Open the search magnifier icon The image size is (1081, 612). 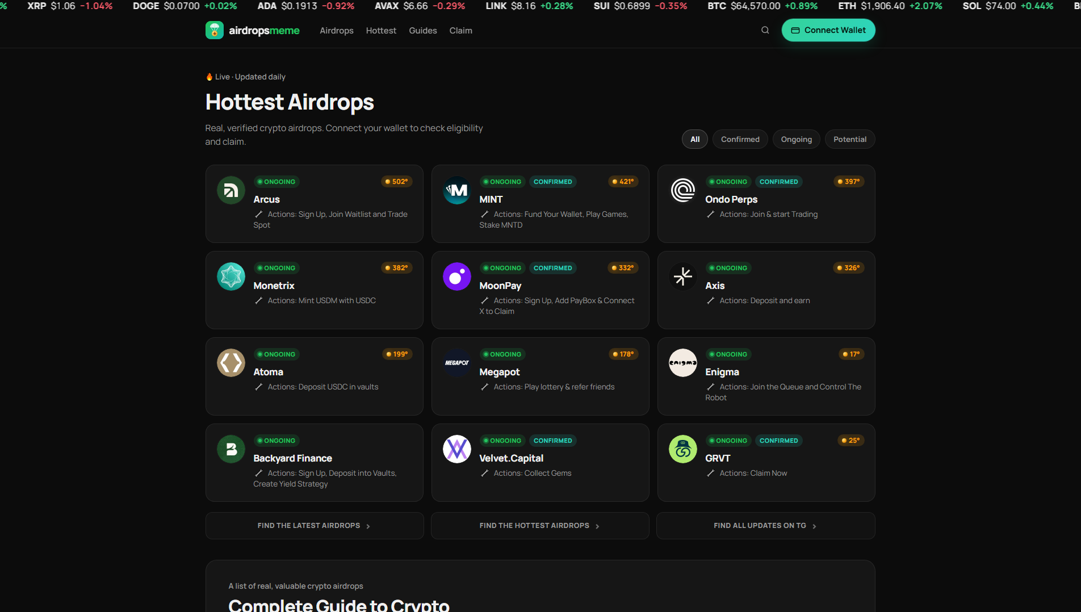(x=765, y=30)
